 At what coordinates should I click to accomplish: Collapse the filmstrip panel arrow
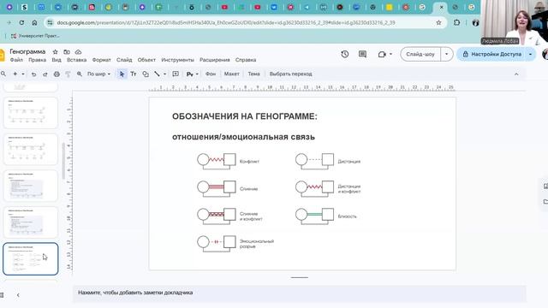18,295
